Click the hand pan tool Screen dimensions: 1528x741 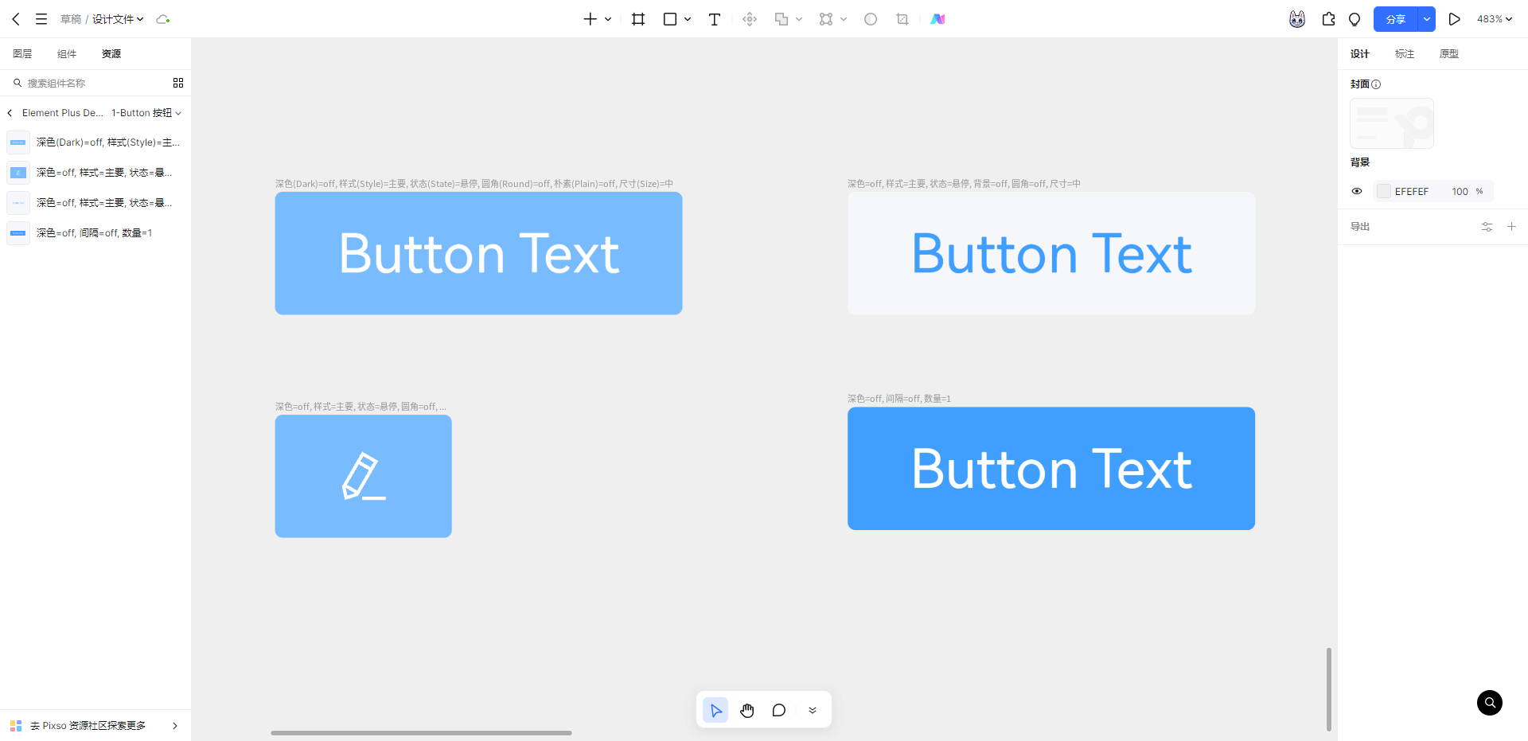[746, 710]
